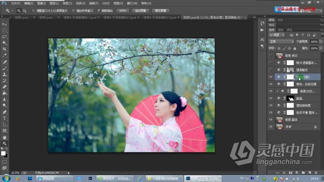Hide the 增加饱和度 layer
324x182 pixels.
click(271, 105)
